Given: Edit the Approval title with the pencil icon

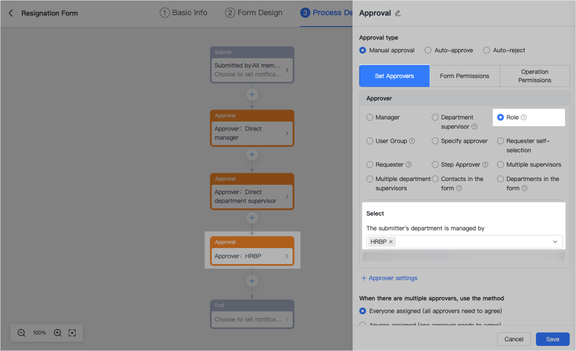Looking at the screenshot, I should coord(398,13).
